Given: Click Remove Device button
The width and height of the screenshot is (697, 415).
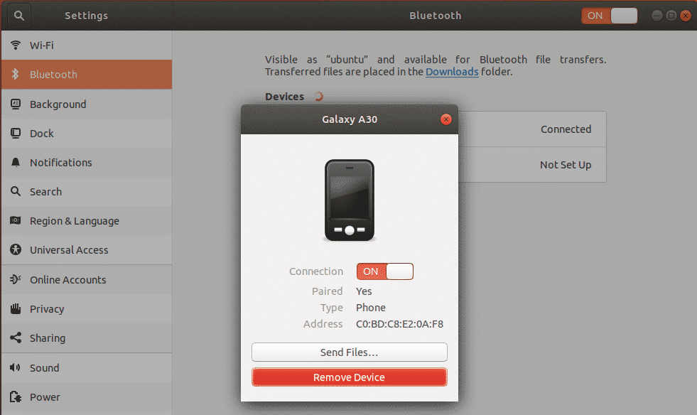Looking at the screenshot, I should (350, 377).
